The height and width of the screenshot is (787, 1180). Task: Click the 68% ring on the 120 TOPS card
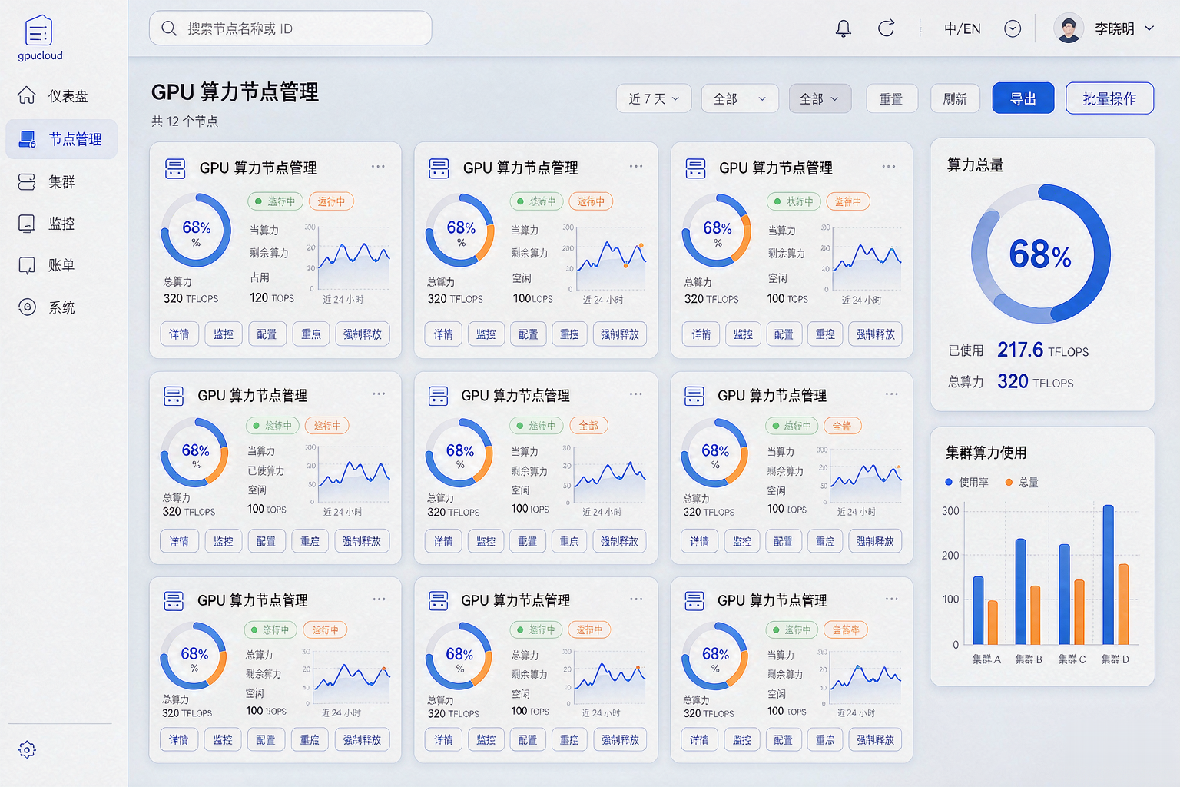[196, 231]
